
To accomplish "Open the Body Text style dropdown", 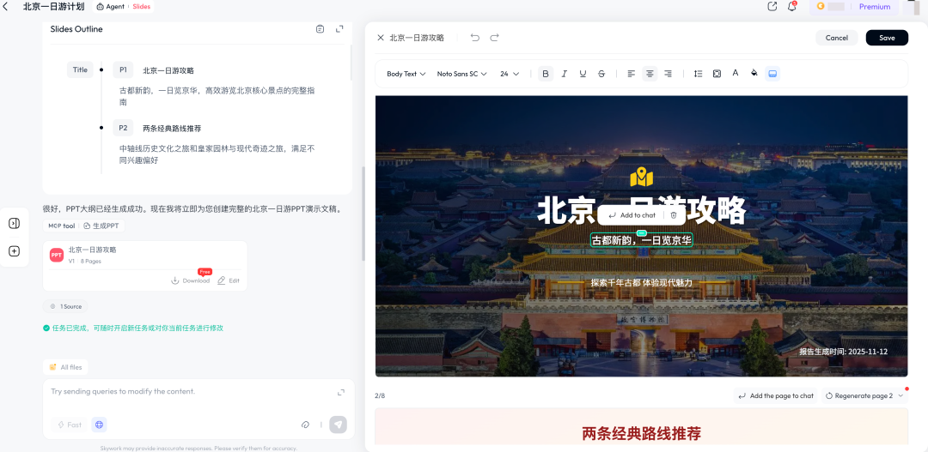I will click(x=406, y=74).
